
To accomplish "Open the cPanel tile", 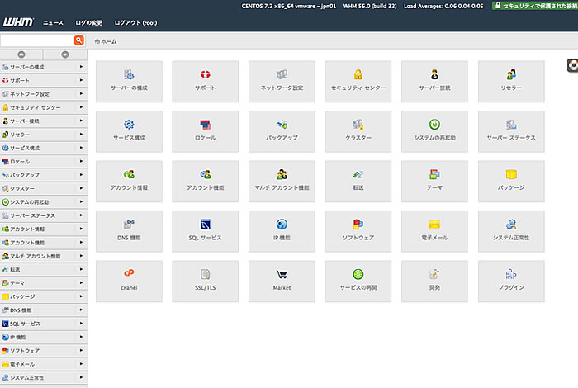I will coord(129,281).
